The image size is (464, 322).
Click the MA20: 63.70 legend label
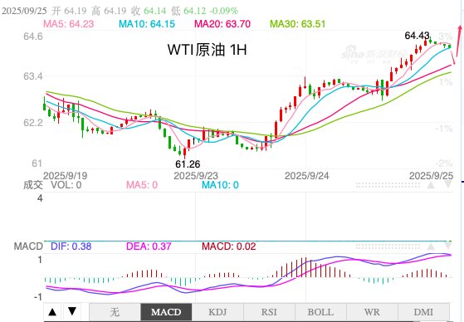point(222,24)
